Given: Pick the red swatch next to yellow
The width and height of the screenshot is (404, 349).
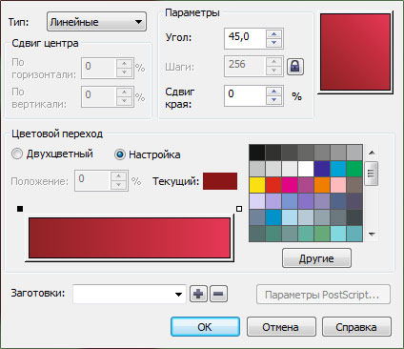Looking at the screenshot, I should click(x=273, y=185).
